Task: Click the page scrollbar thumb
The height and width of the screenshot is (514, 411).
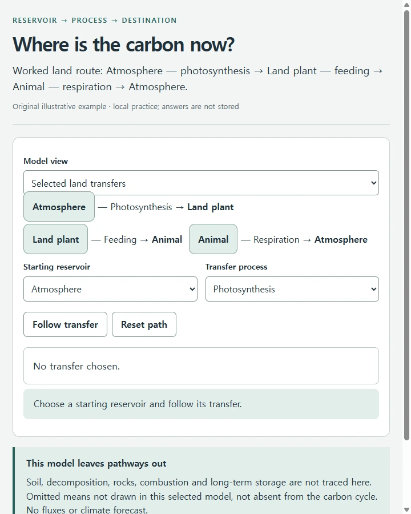Action: click(406, 225)
